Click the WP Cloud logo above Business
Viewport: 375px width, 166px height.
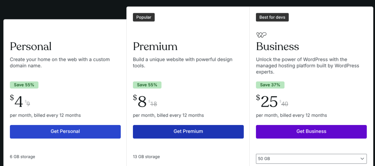coord(261,35)
